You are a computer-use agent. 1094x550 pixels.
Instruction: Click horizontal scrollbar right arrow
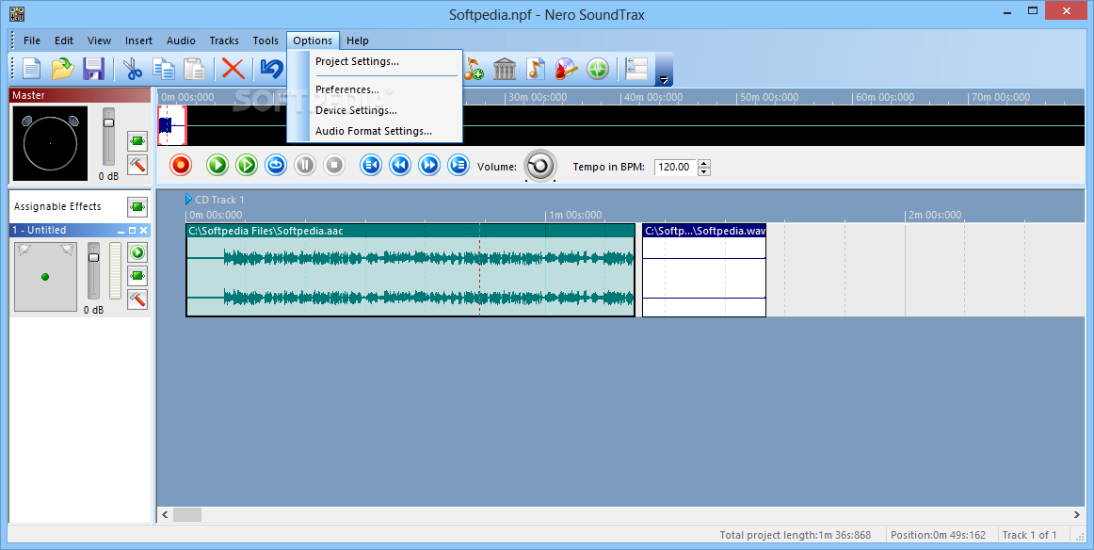click(1076, 514)
